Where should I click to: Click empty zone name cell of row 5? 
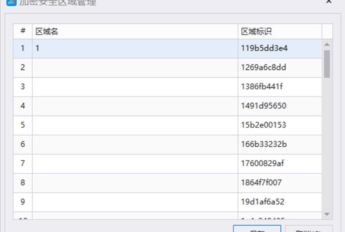pos(135,125)
